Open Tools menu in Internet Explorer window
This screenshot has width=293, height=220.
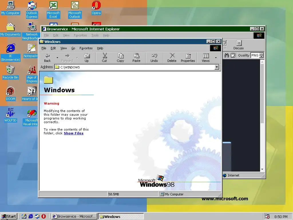(x=95, y=35)
